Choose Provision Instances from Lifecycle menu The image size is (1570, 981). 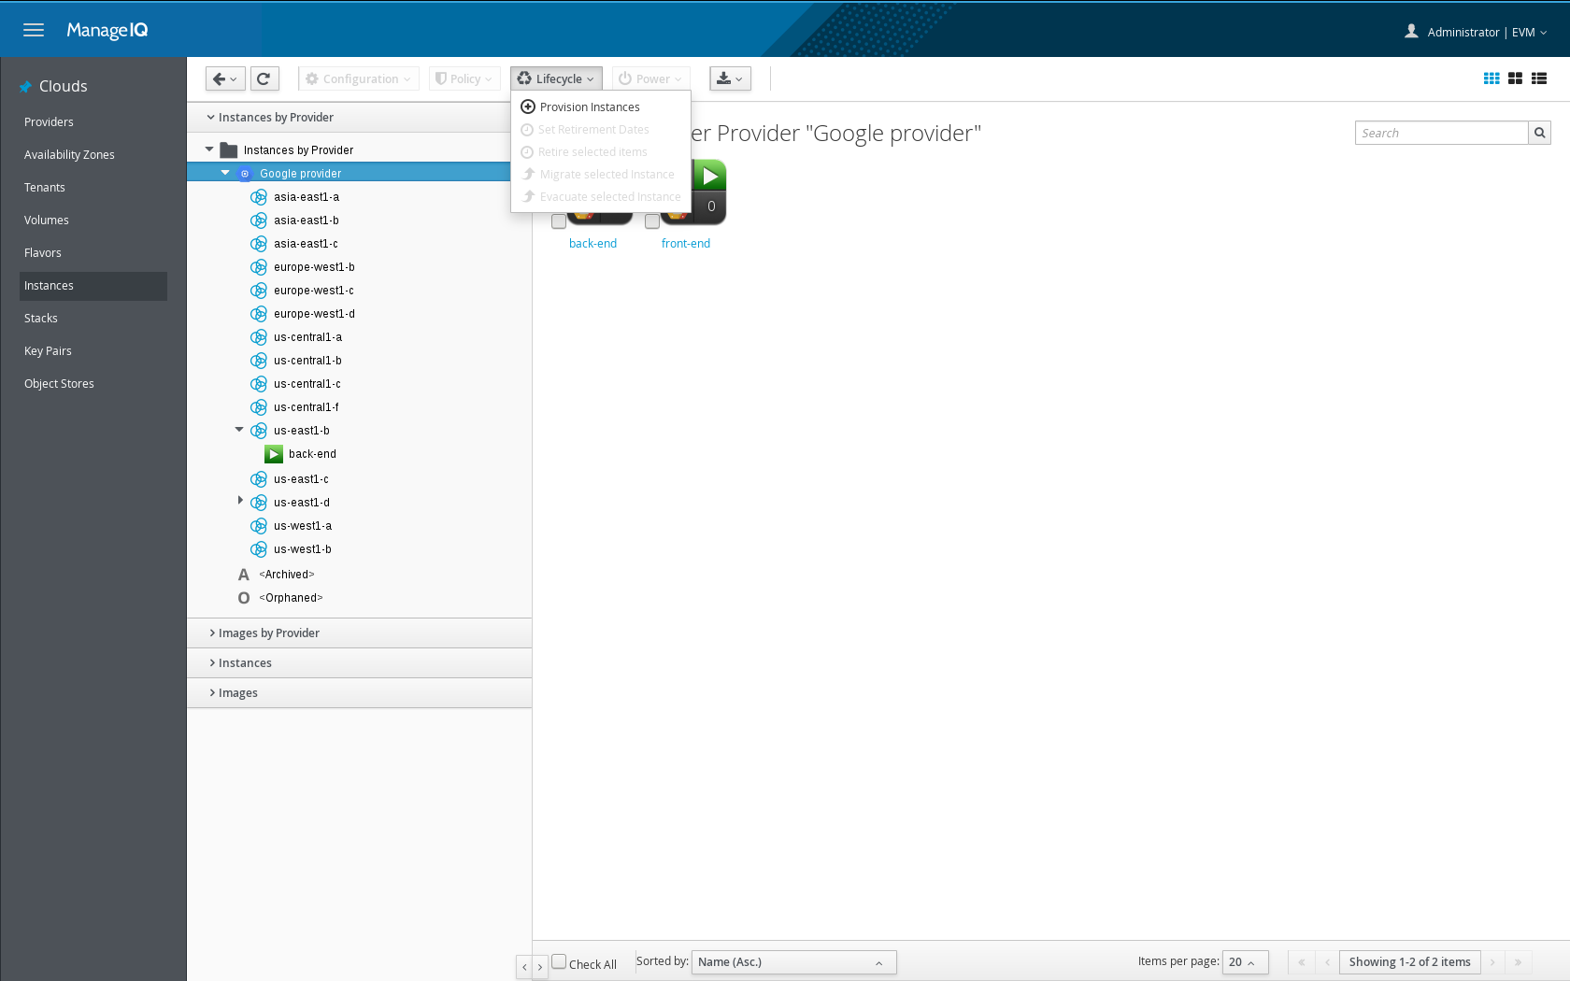click(x=590, y=107)
